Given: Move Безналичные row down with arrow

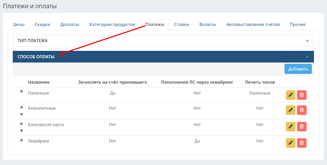Looking at the screenshot, I should 22,114.
